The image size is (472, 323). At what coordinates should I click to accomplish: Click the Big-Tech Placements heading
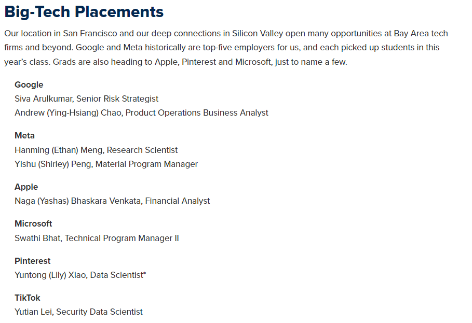point(84,12)
